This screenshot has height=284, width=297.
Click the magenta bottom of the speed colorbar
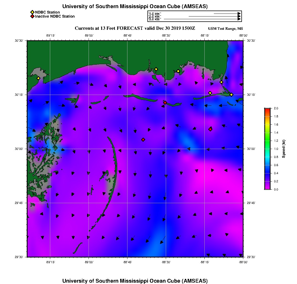[267, 188]
